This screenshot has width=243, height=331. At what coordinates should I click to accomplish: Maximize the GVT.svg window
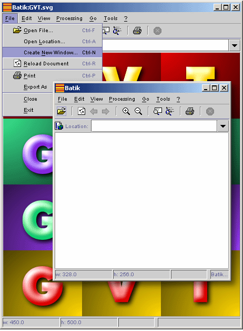click(226, 7)
